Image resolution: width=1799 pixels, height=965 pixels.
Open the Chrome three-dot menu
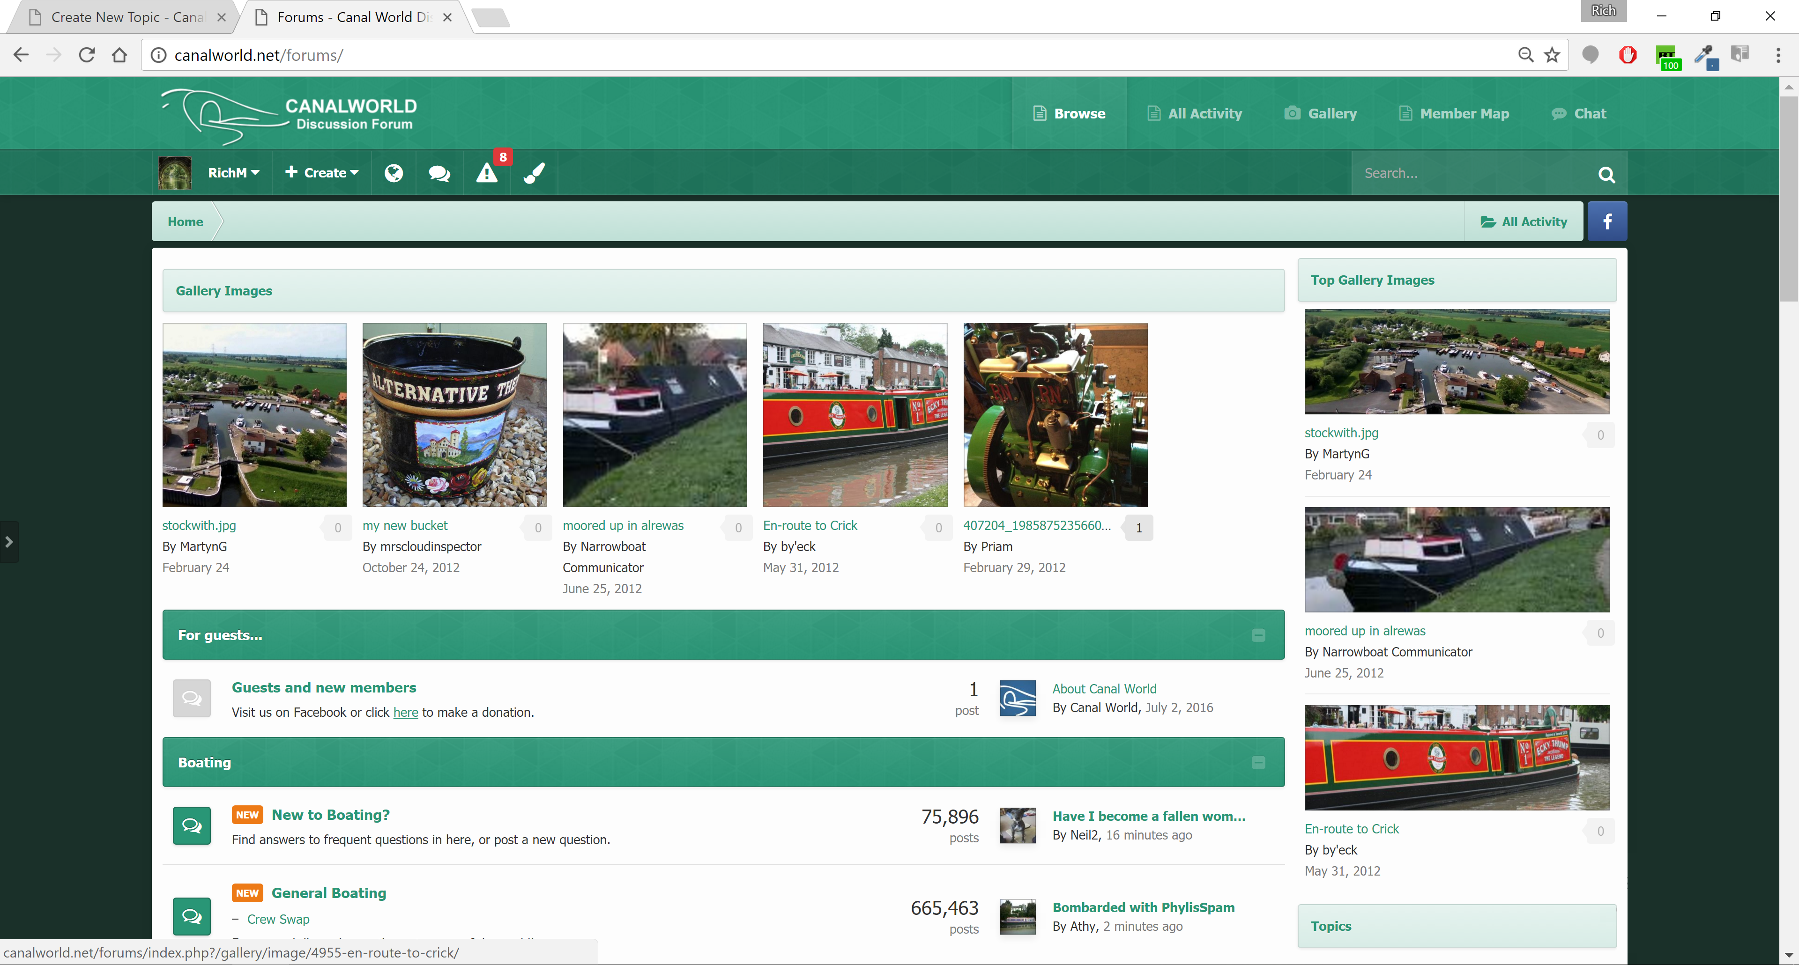[x=1777, y=54]
